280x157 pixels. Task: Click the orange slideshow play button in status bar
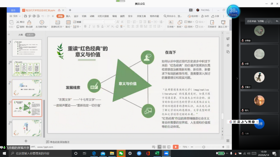click(x=175, y=147)
